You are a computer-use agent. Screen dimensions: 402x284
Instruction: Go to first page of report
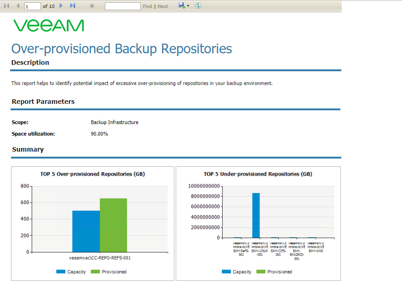(6, 6)
